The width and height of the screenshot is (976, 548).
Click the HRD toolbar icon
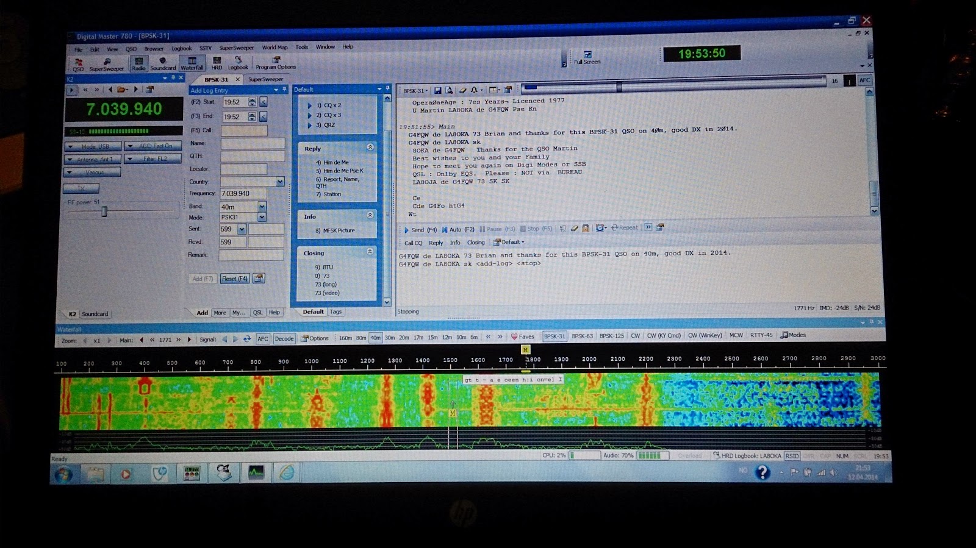point(217,63)
